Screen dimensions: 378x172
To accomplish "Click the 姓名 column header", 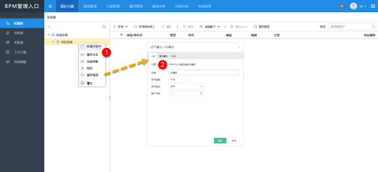I will pyautogui.click(x=191, y=35).
